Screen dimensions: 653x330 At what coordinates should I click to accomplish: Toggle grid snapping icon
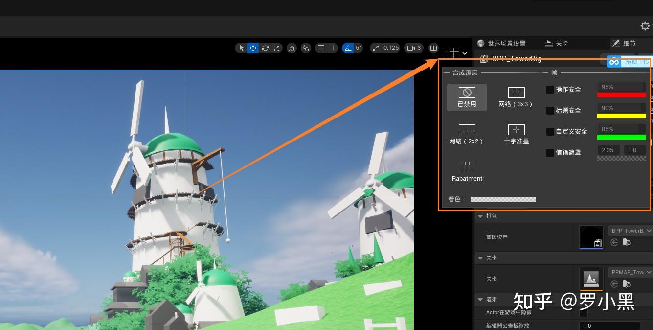coord(321,48)
